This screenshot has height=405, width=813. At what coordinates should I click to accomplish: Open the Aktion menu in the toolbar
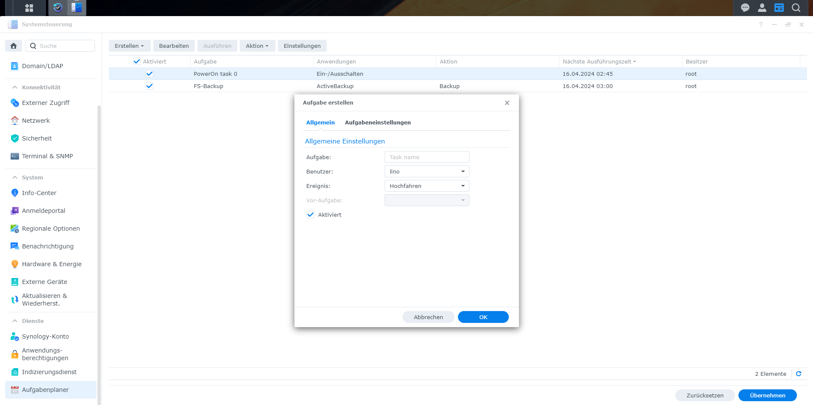(x=257, y=46)
